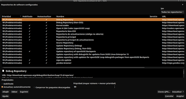Viewport: 186px width, 99px height.
Task: Select Repositorio Non-OSS row
Action: (93, 31)
